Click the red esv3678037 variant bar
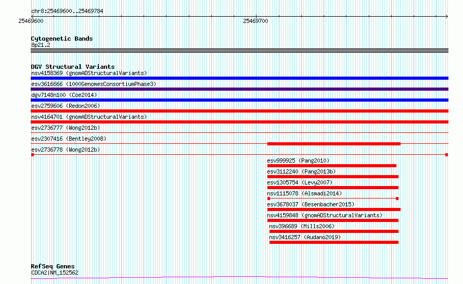 click(x=334, y=209)
